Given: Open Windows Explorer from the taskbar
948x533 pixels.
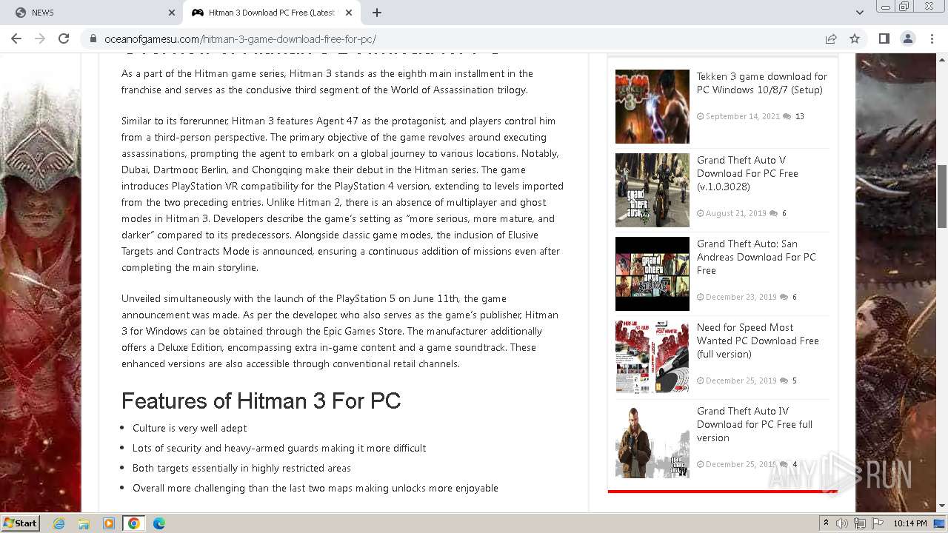Looking at the screenshot, I should click(x=84, y=523).
